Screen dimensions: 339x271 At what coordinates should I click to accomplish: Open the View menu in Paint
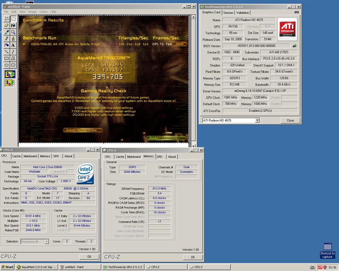click(x=23, y=12)
